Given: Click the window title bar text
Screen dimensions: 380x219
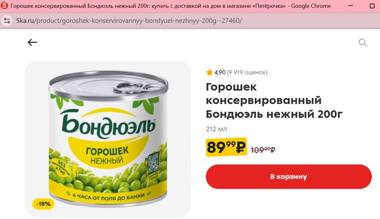Looking at the screenshot, I should click(171, 6).
